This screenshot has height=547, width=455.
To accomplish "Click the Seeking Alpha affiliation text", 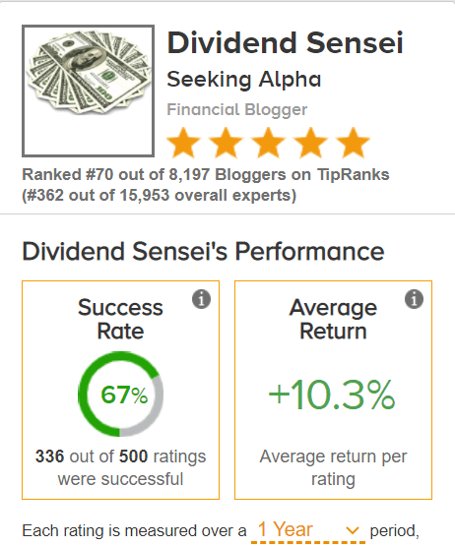I will [x=243, y=80].
